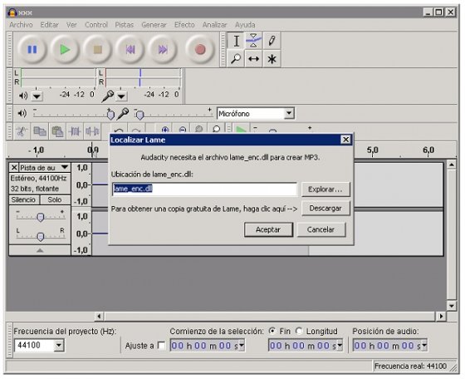
Task: Click the vertical scrollbar down arrow
Action: (x=452, y=306)
